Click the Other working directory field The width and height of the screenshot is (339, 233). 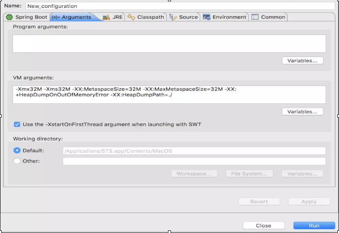point(194,161)
